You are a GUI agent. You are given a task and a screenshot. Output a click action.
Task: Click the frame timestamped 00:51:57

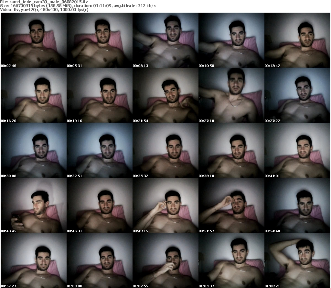point(231,205)
